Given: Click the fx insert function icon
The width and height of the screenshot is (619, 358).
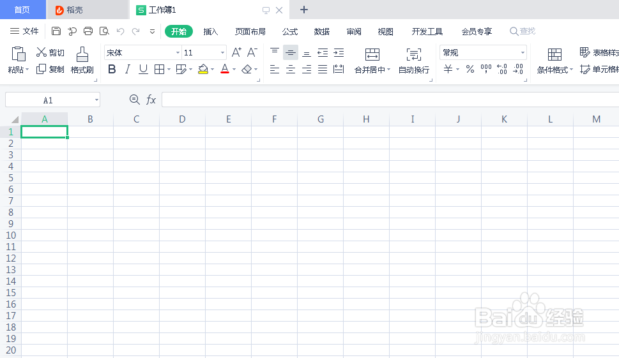Looking at the screenshot, I should [151, 100].
